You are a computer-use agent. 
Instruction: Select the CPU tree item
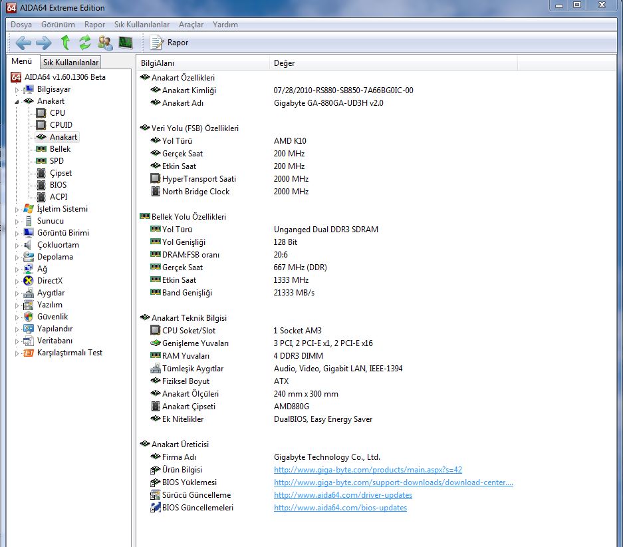pos(57,113)
